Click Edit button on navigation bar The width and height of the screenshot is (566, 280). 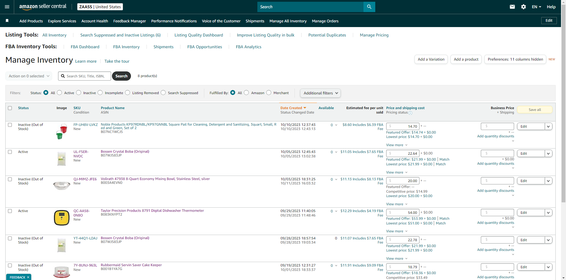[x=549, y=20]
